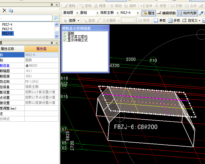Toggle the 属性 properties button
The width and height of the screenshot is (205, 164).
[x=149, y=13]
